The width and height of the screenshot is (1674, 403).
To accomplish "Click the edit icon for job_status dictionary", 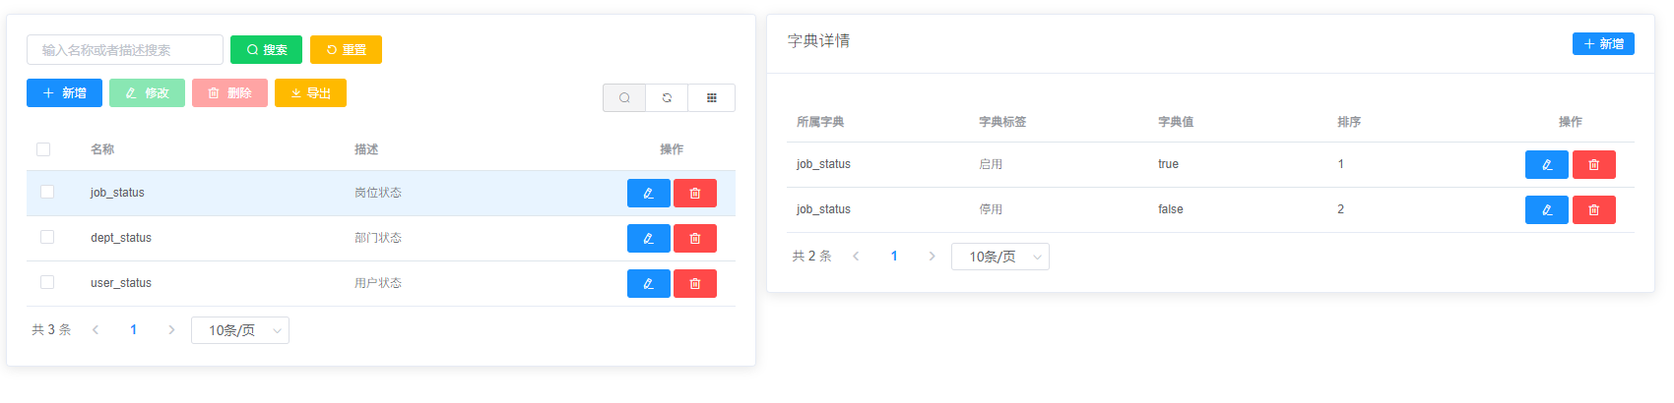I will click(648, 194).
